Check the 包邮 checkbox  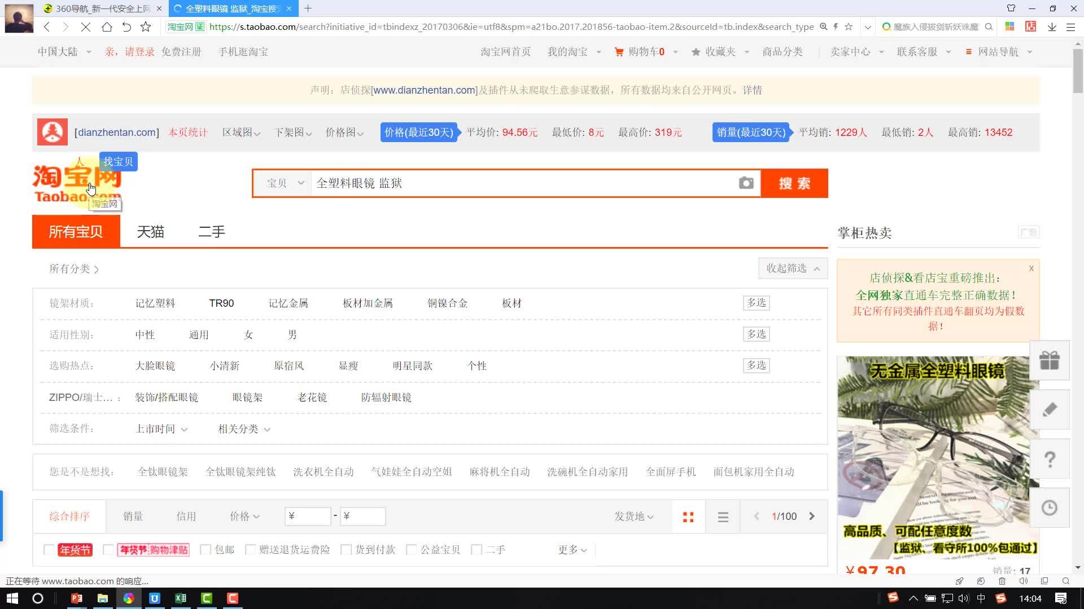click(206, 550)
